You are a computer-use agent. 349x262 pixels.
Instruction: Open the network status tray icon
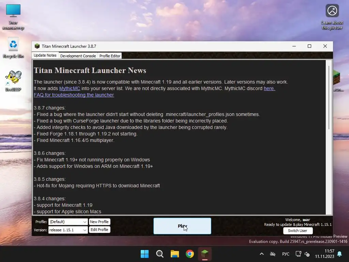pyautogui.click(x=298, y=254)
